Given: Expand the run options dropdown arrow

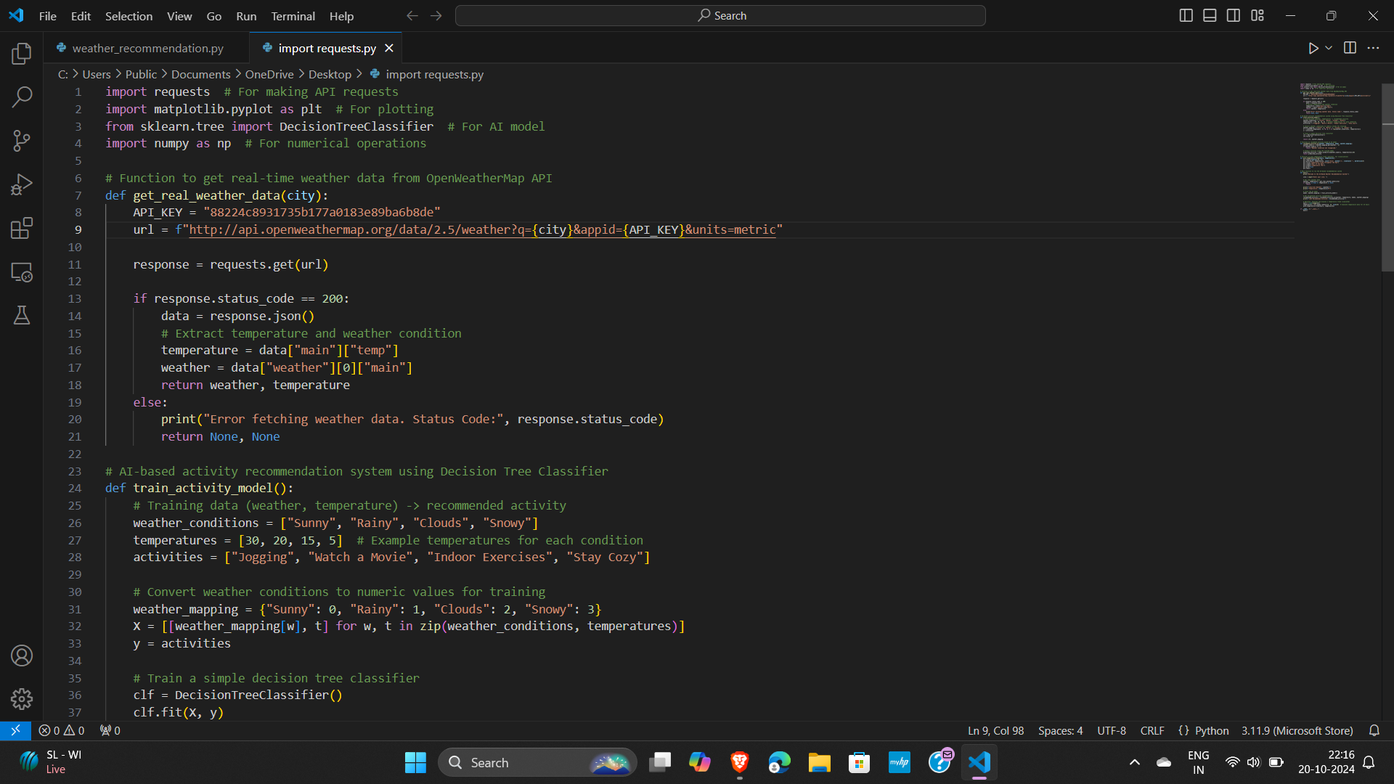Looking at the screenshot, I should click(1329, 48).
